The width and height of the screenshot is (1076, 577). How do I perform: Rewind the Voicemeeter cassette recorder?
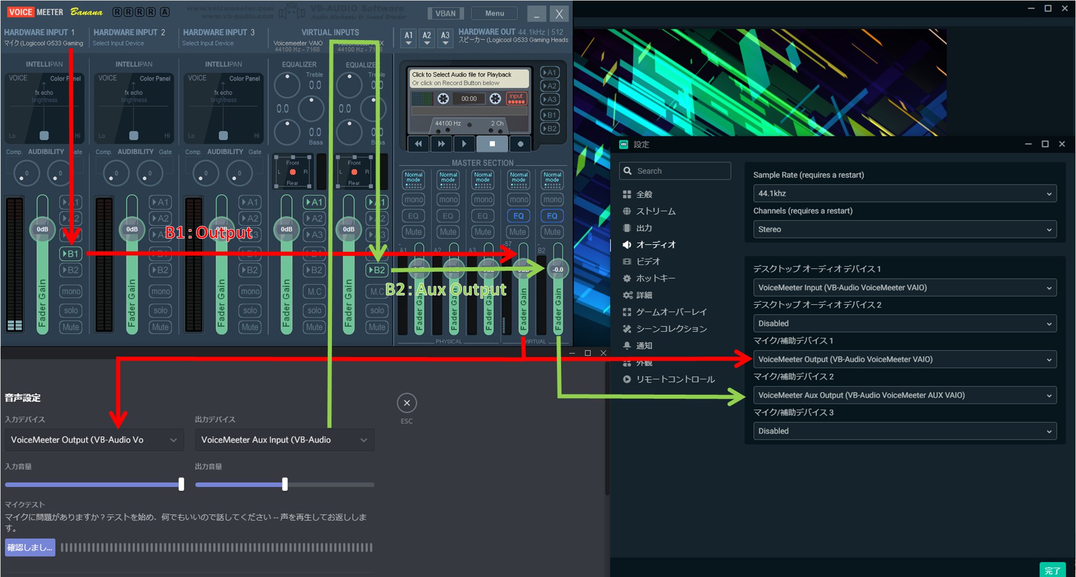click(418, 144)
